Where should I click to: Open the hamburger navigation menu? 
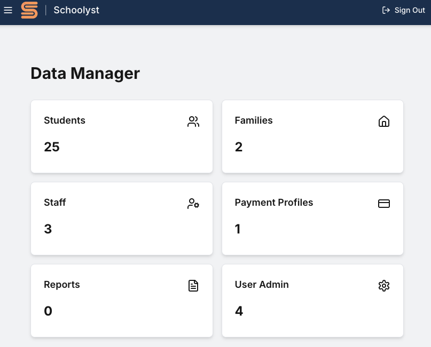pos(8,10)
